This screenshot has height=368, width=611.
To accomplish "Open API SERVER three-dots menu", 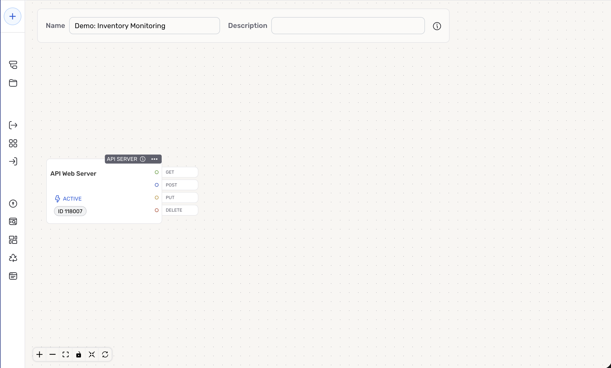I will click(154, 159).
